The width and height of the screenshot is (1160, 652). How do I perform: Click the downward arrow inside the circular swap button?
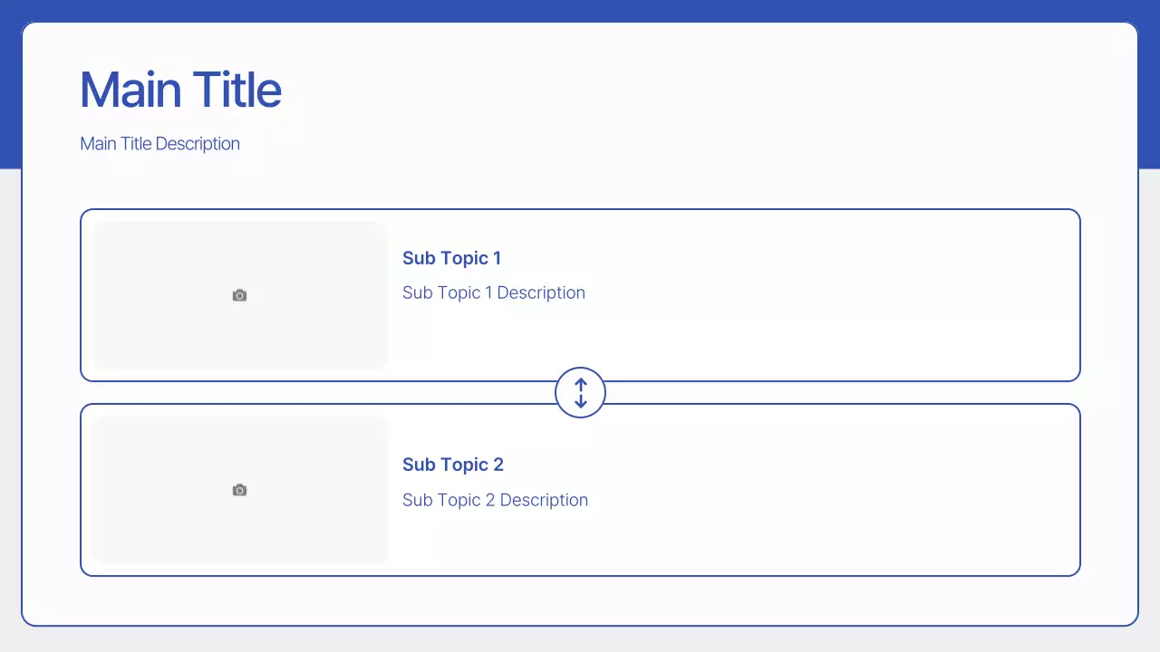pyautogui.click(x=581, y=402)
